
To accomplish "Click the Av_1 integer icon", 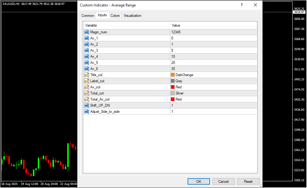I will tap(86, 38).
